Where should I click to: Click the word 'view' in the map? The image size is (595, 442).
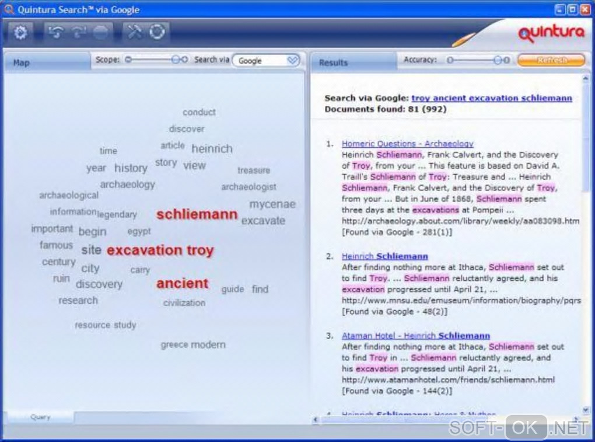[194, 166]
